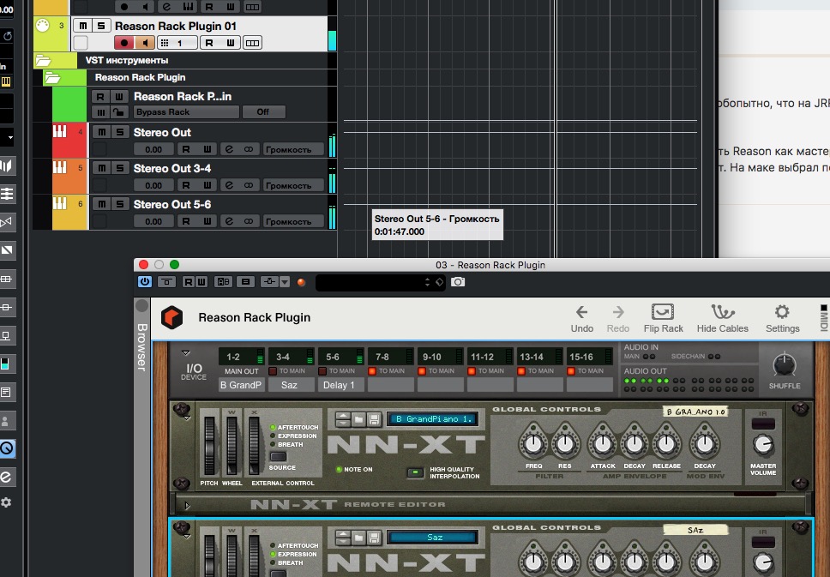Click the Off value on Bypass Rack lane

pyautogui.click(x=263, y=112)
